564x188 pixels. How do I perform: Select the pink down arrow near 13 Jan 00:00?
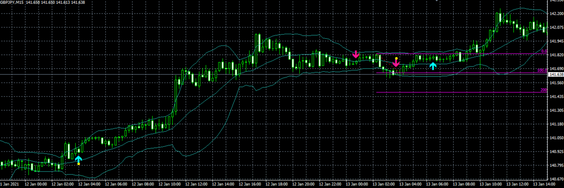click(356, 54)
